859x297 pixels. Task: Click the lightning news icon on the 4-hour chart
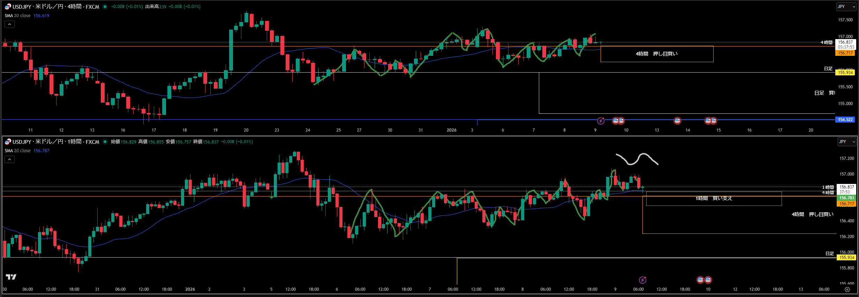pos(601,121)
